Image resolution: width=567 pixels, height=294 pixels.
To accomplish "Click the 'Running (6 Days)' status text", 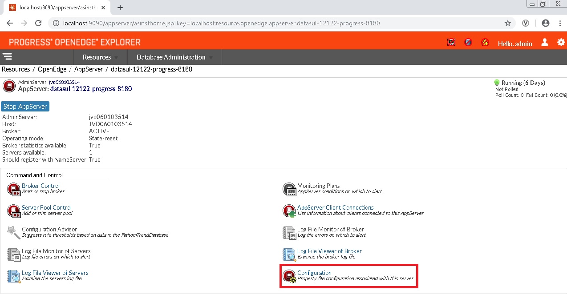I will pyautogui.click(x=523, y=83).
